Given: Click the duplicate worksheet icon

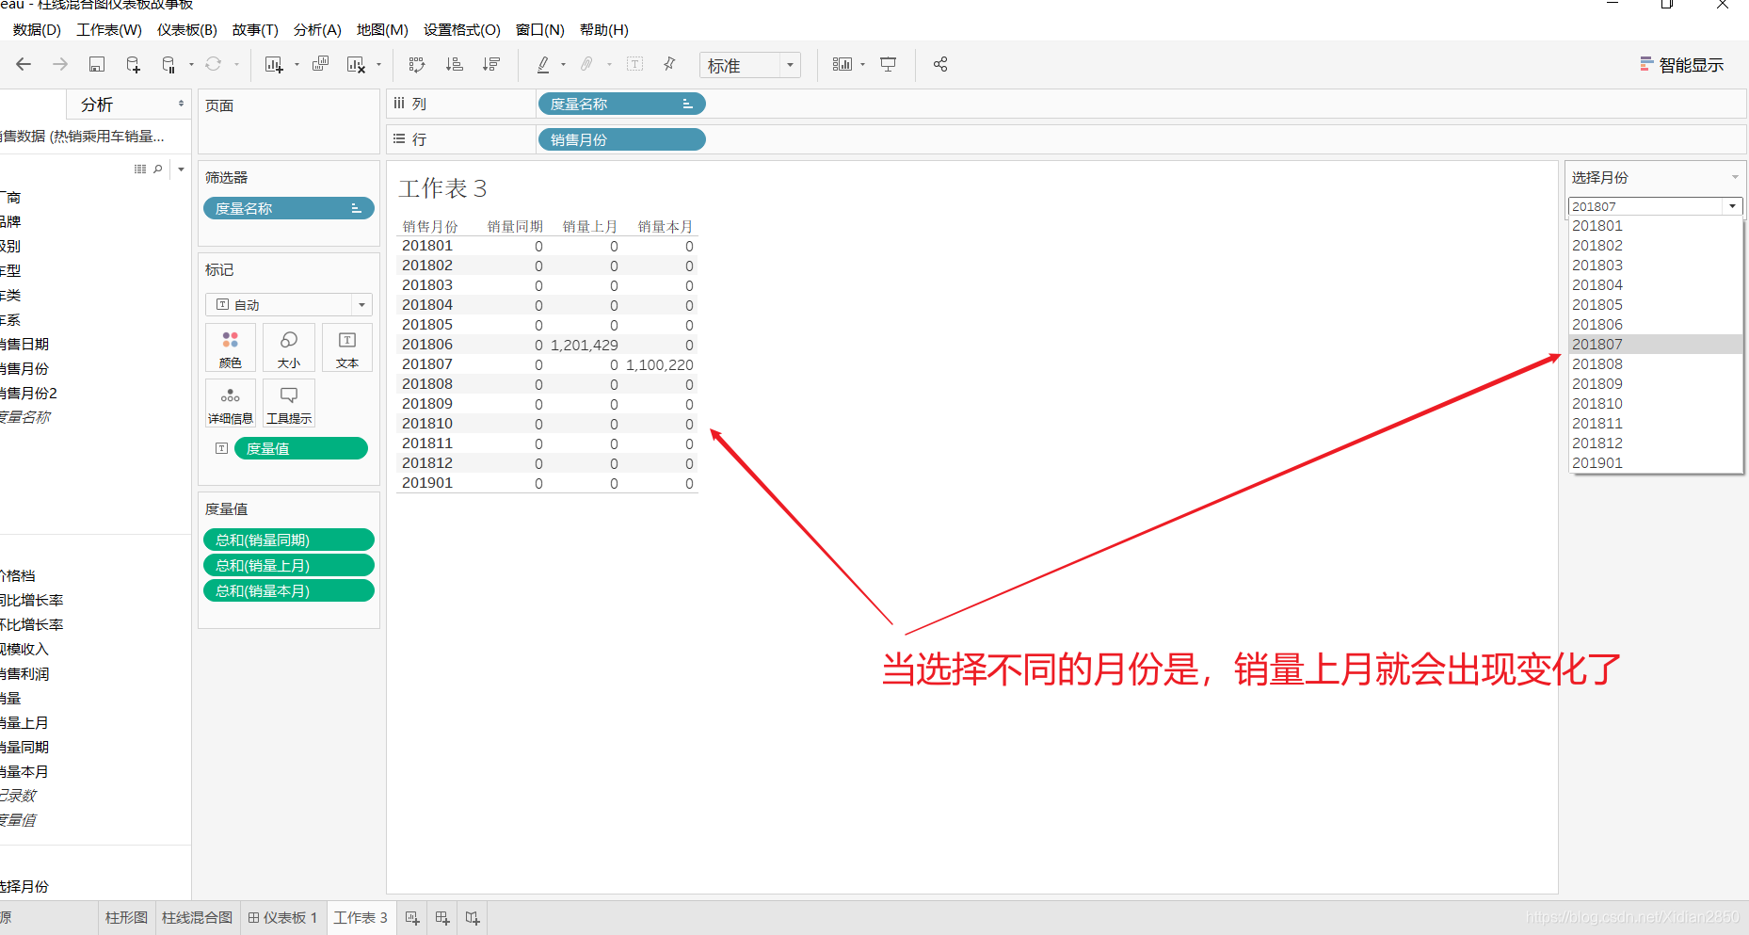Looking at the screenshot, I should (321, 64).
